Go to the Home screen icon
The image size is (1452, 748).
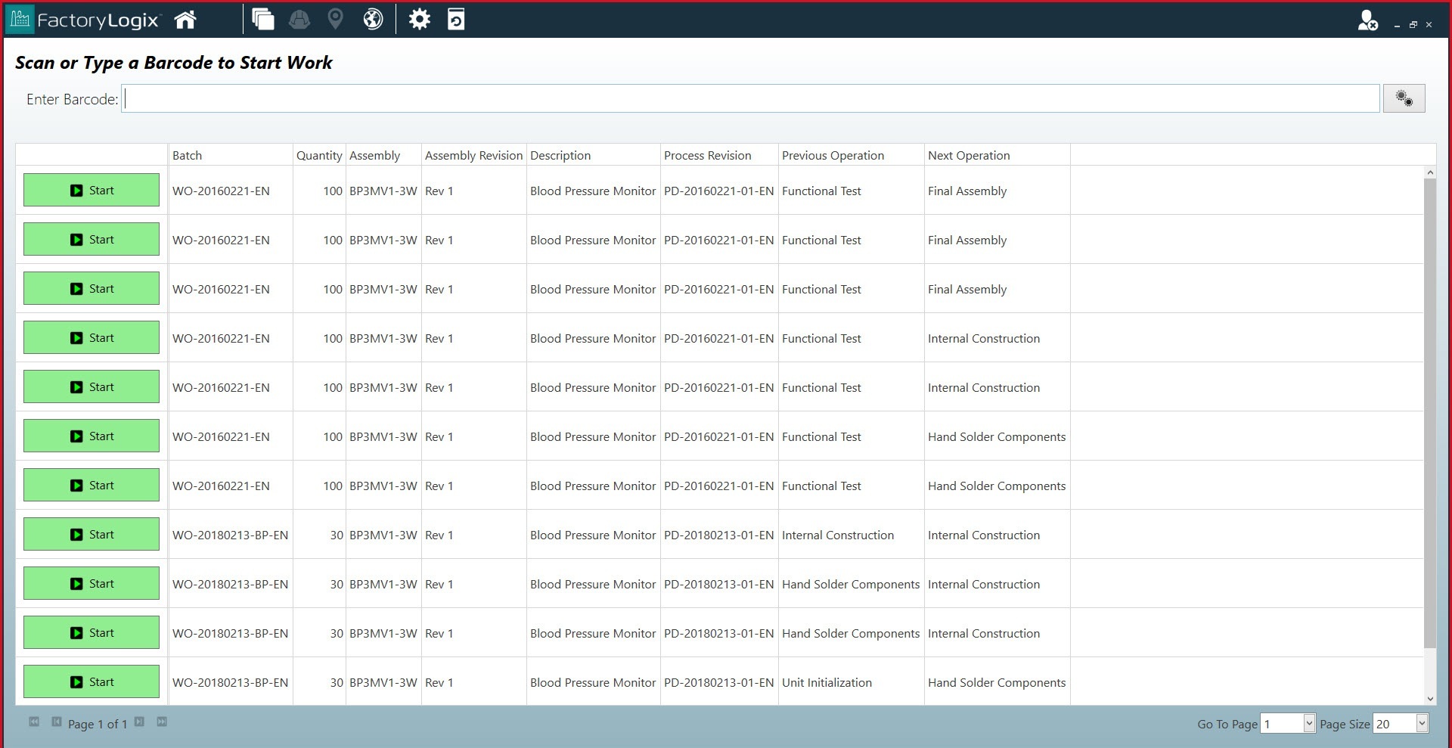[185, 20]
